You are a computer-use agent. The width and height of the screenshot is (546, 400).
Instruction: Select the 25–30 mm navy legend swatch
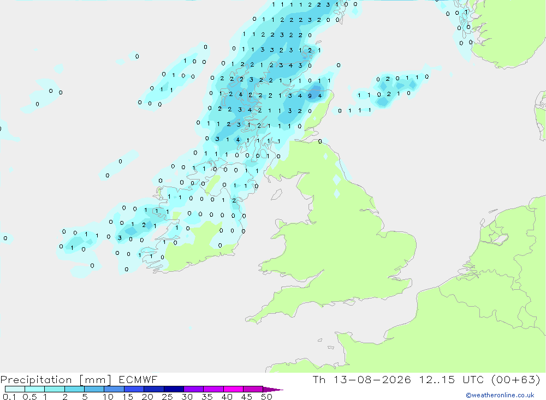pyautogui.click(x=174, y=389)
